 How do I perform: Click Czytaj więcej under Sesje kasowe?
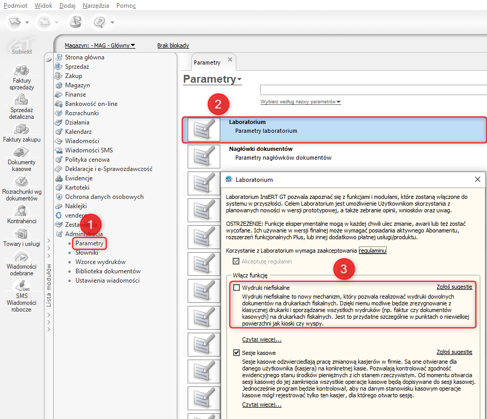tap(262, 405)
